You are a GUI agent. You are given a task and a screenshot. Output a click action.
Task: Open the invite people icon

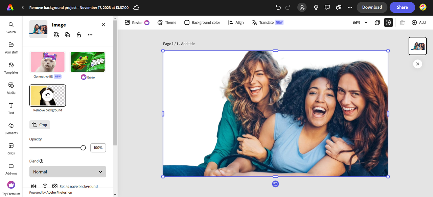302,7
